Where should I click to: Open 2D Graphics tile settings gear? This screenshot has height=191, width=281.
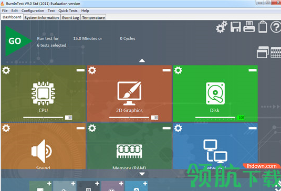tap(92, 70)
